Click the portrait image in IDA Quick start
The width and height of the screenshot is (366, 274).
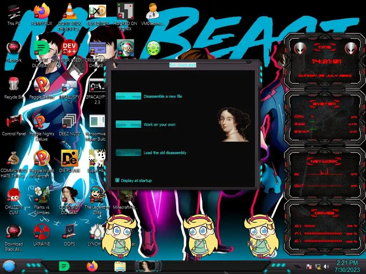(x=234, y=125)
